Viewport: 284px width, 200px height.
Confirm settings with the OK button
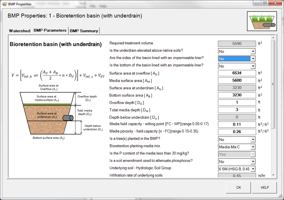pyautogui.click(x=238, y=187)
